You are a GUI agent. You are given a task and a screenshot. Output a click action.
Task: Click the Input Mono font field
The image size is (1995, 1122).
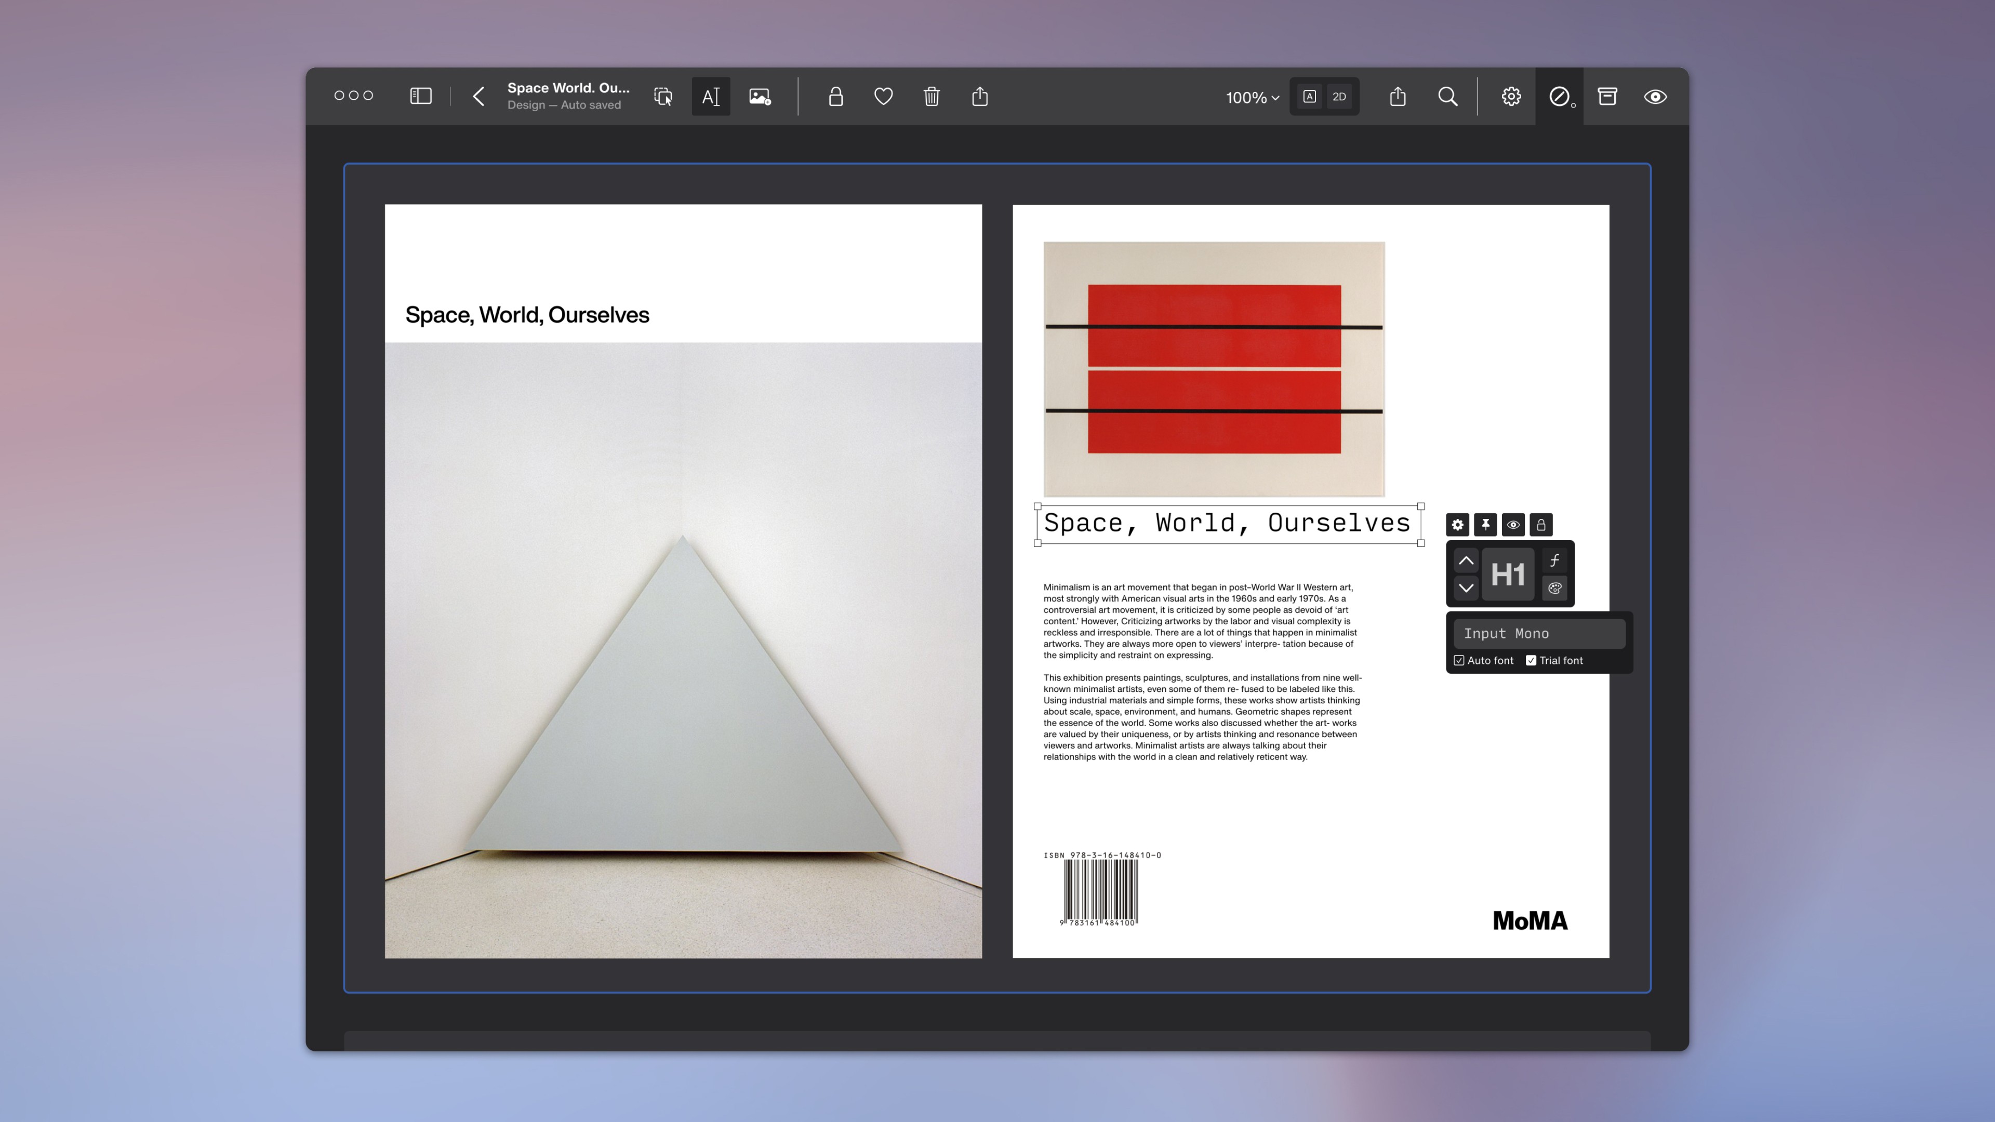pos(1538,633)
